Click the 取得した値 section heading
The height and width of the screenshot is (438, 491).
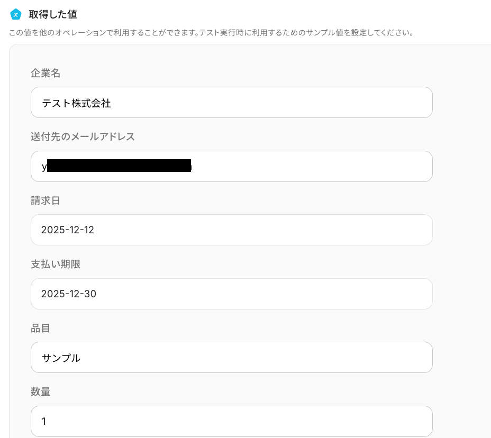[52, 14]
